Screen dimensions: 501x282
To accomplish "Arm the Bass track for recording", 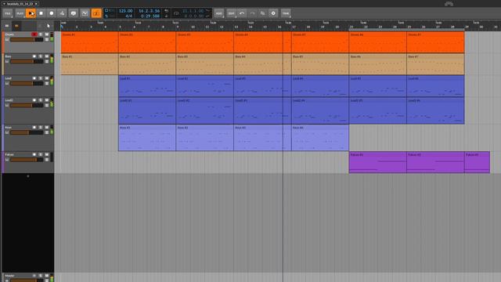I will [34, 56].
